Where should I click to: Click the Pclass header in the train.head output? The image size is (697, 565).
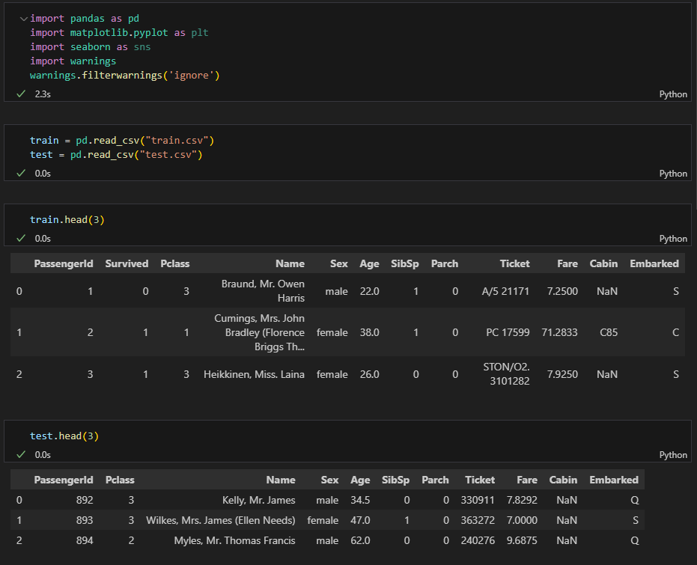(x=174, y=263)
